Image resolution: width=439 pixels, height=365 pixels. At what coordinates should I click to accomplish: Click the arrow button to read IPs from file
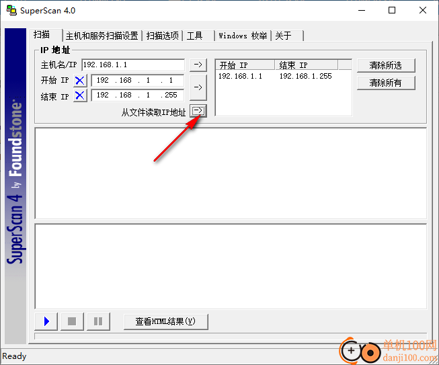pos(198,111)
